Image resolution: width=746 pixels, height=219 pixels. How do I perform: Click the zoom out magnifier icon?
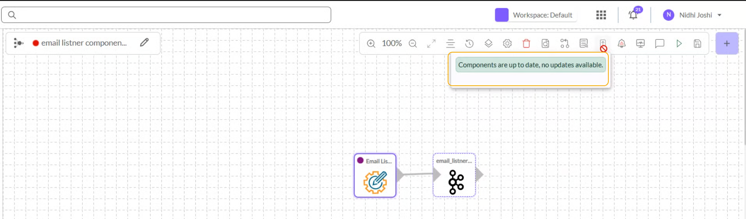pos(413,44)
